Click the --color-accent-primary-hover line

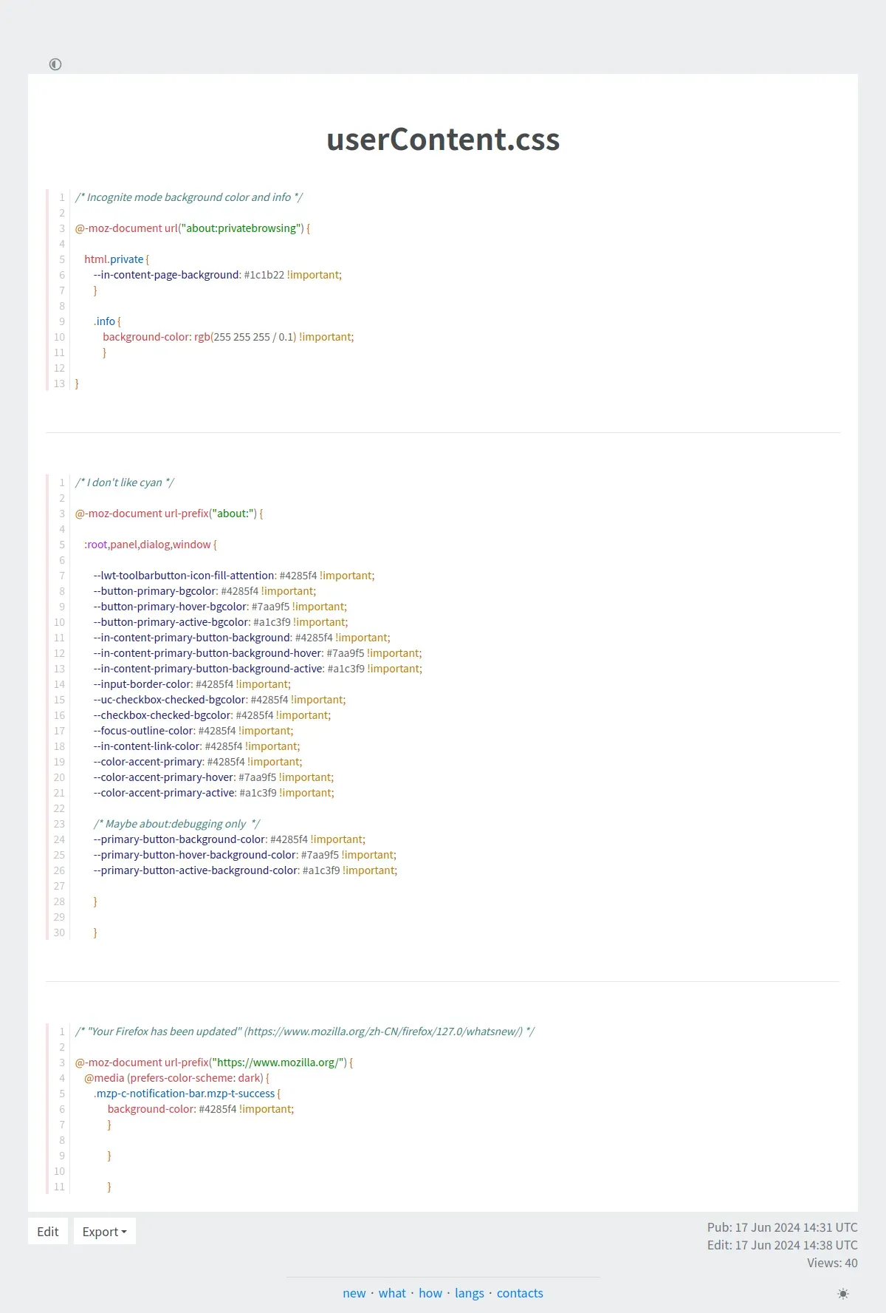214,777
